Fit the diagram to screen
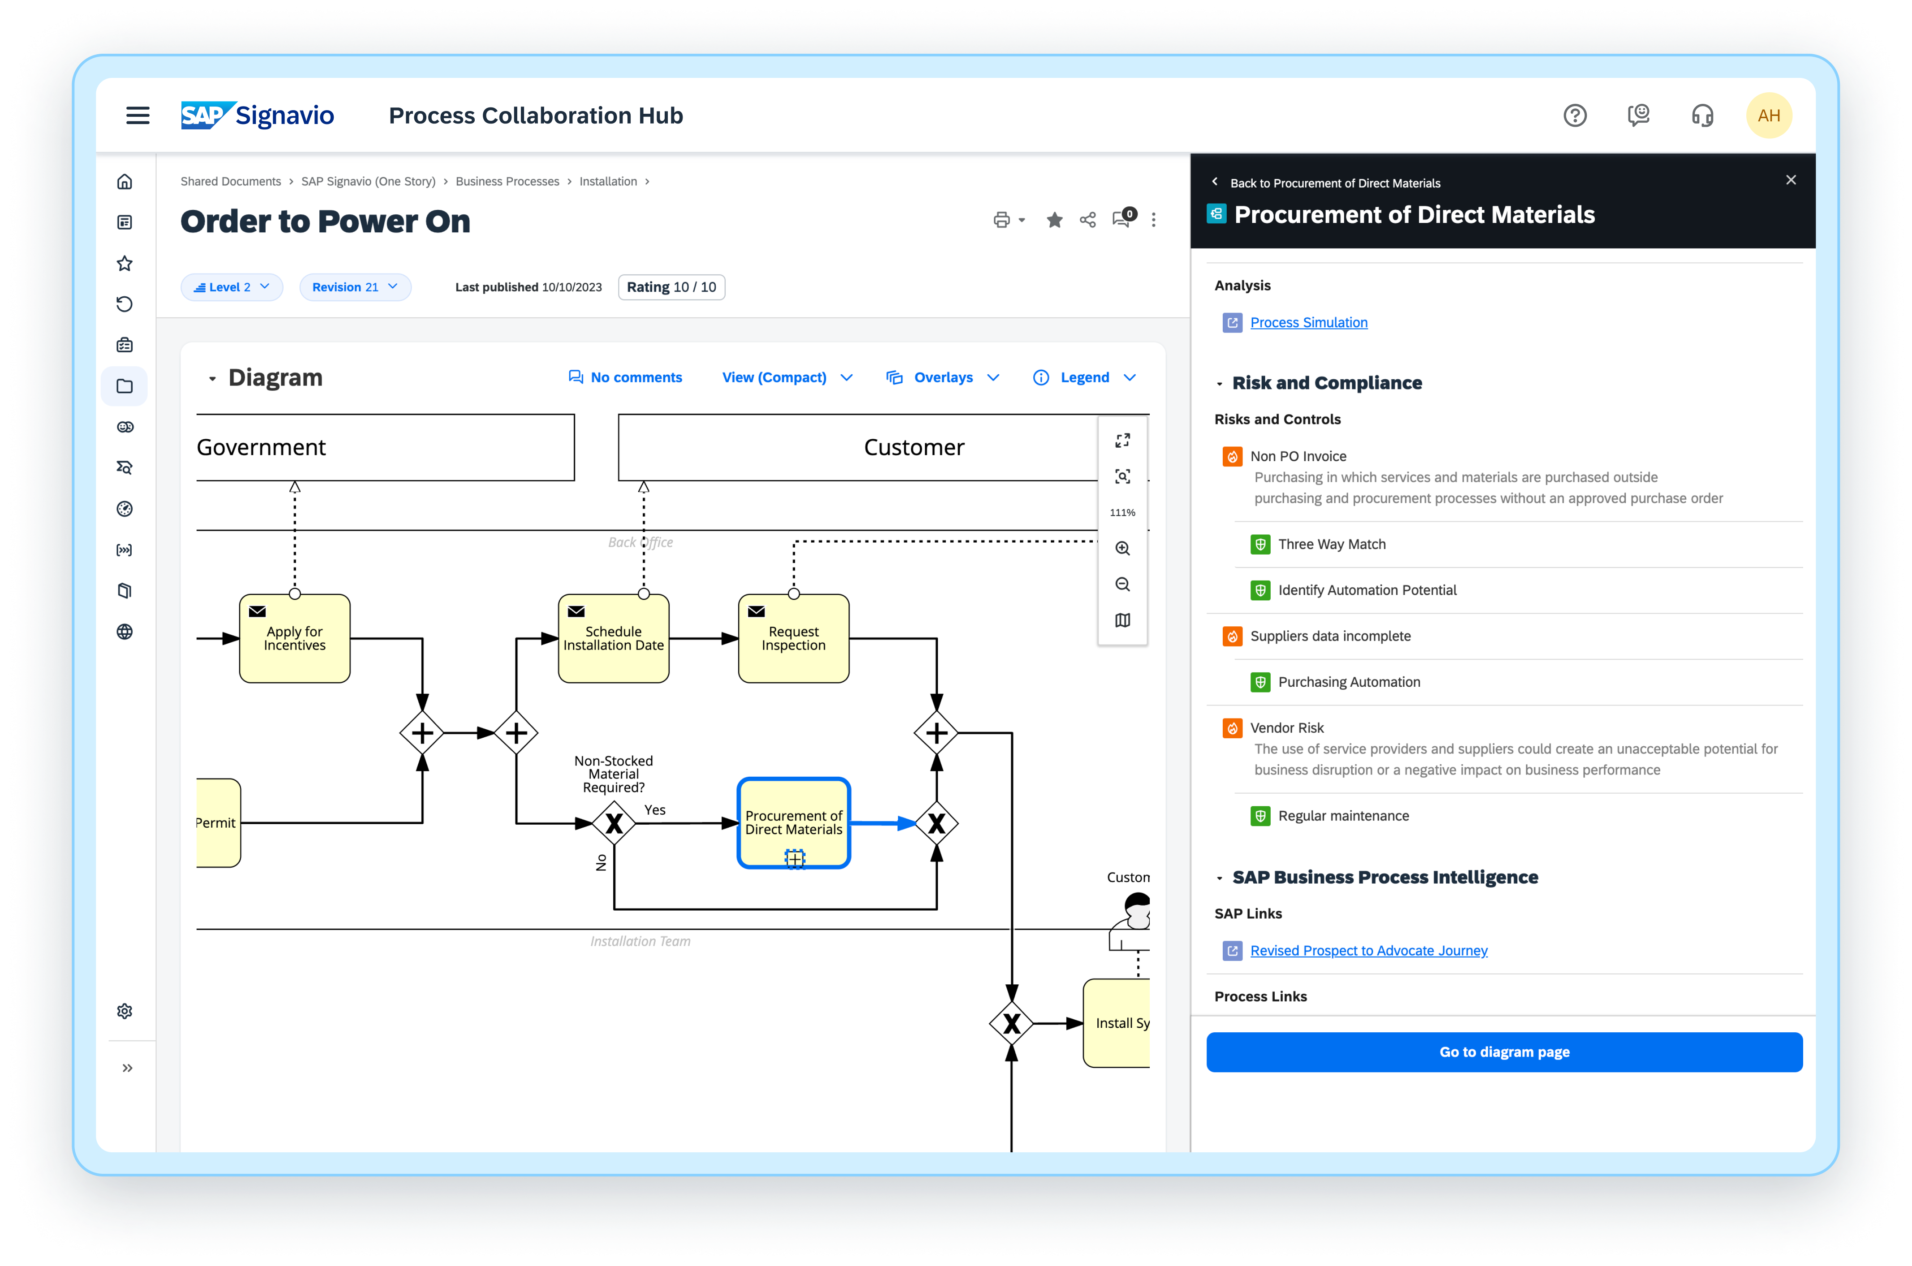1912x1266 pixels. [x=1122, y=476]
